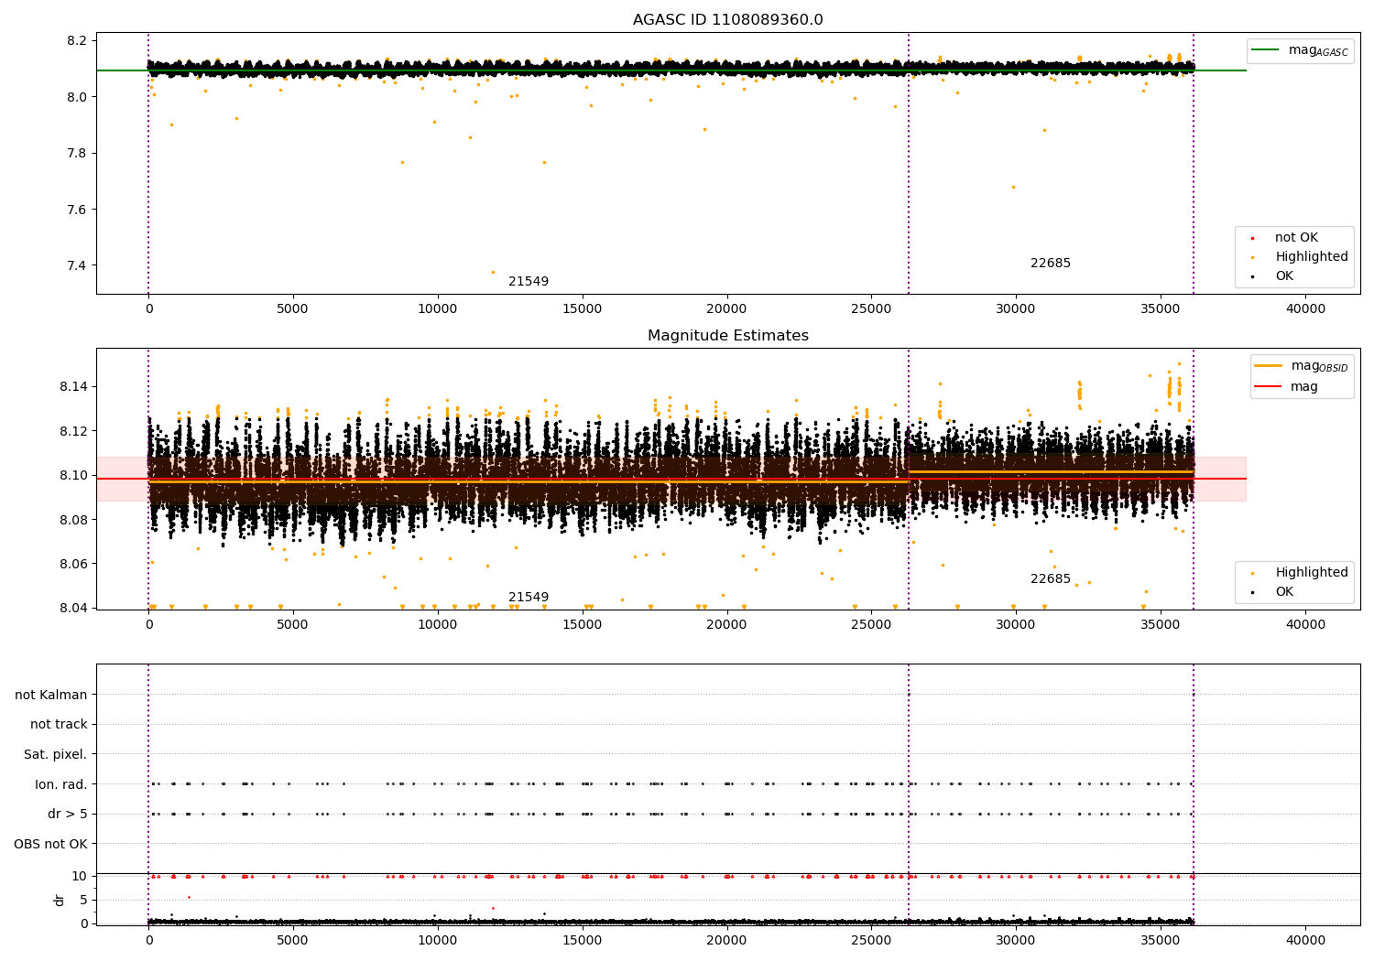Click the "dr > 5" row label
Screen dimensions: 1374x961
[x=68, y=815]
